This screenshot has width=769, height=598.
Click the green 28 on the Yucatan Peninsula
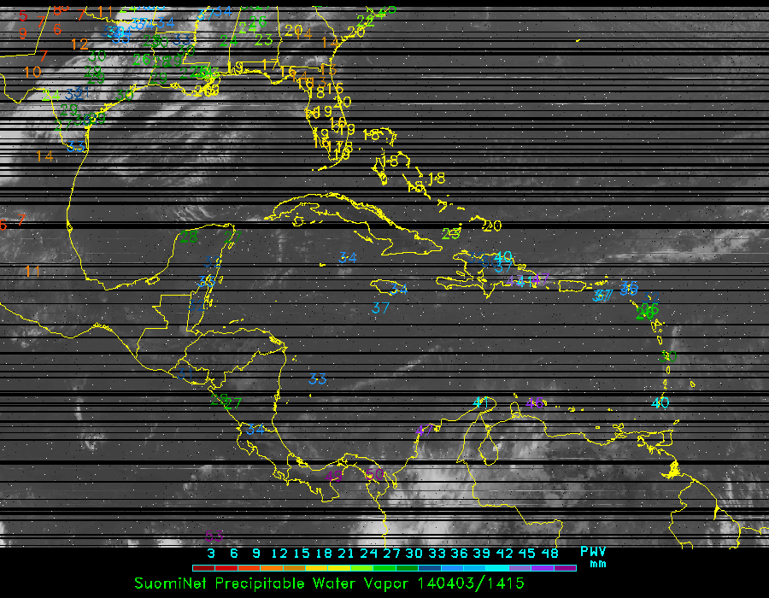tap(188, 236)
